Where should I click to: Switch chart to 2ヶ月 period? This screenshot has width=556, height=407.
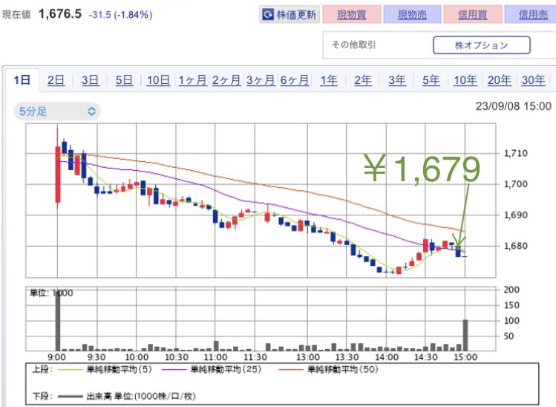(x=226, y=80)
